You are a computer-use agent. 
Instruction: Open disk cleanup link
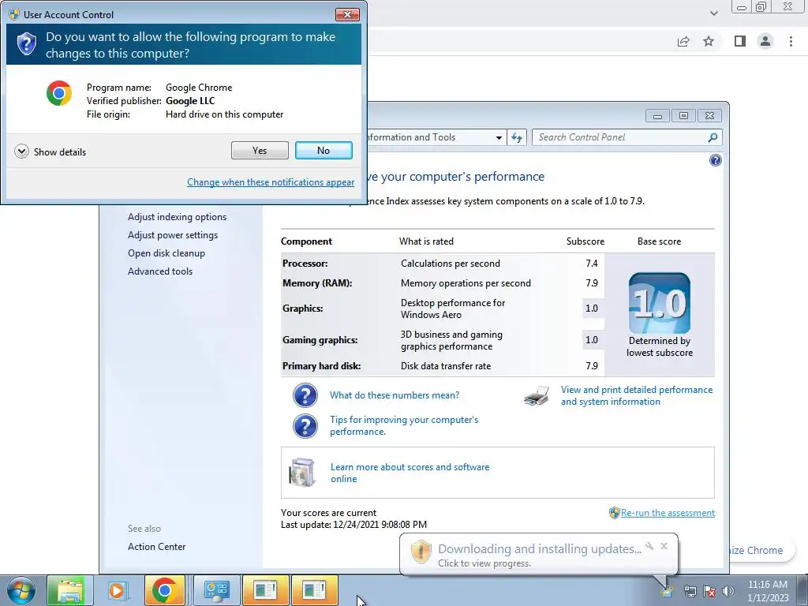point(166,253)
